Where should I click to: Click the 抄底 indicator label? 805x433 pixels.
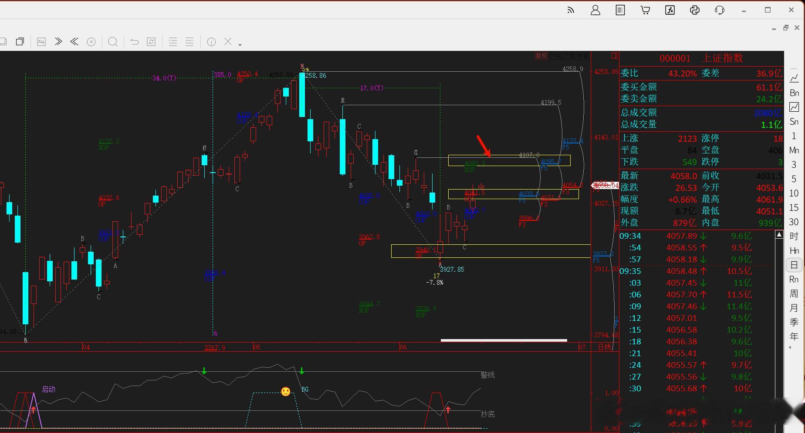pos(487,414)
